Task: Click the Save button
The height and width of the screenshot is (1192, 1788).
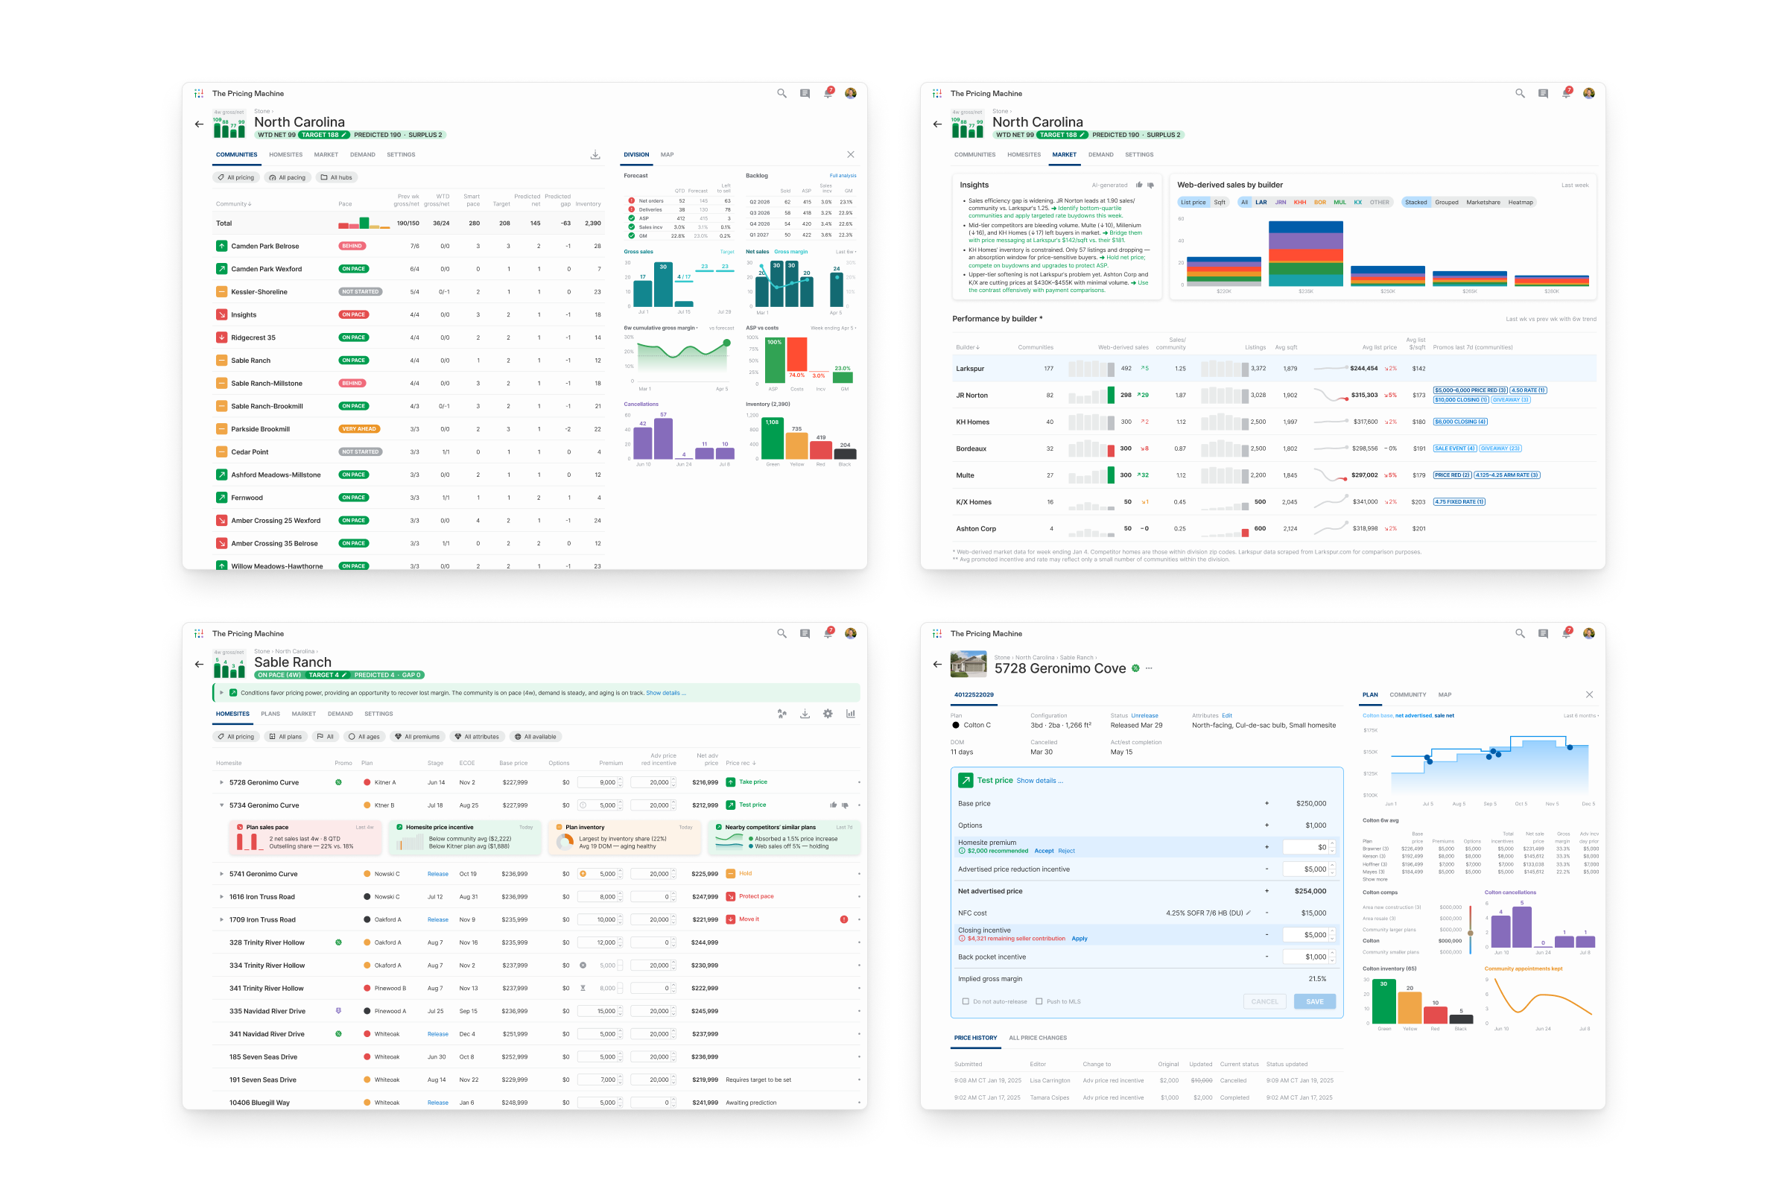Action: coord(1314,1001)
